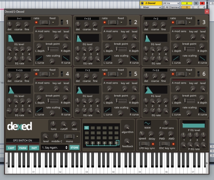
Task: Open the preset list '1. Say Again.'
Action: [x=55, y=147]
